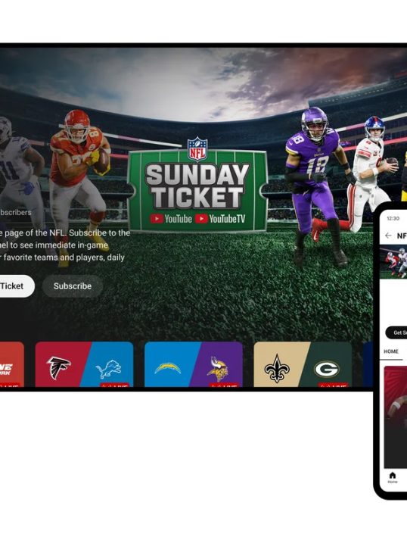Tap the back arrow on the phone
Screen dimensions: 407x543
click(388, 236)
